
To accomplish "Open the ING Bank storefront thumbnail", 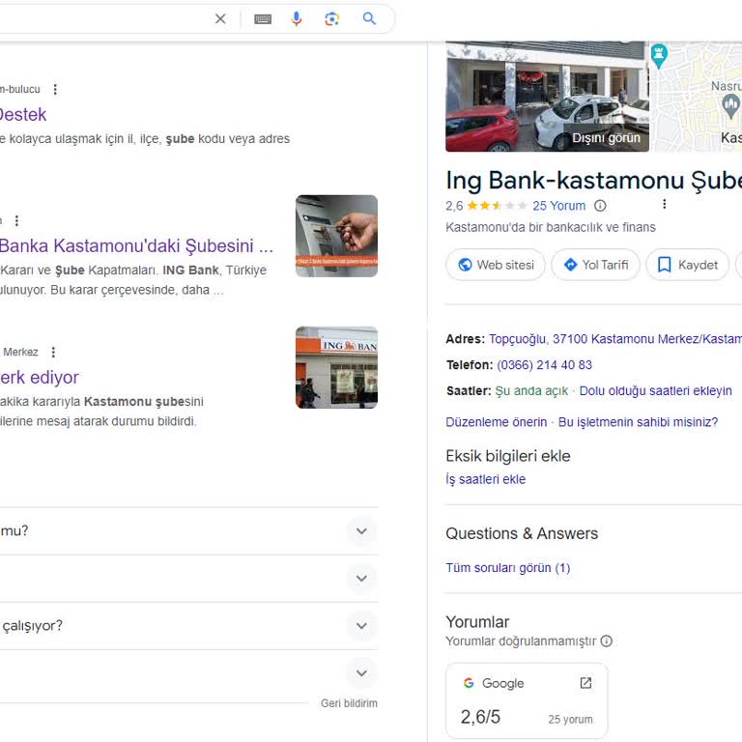I will tap(336, 367).
